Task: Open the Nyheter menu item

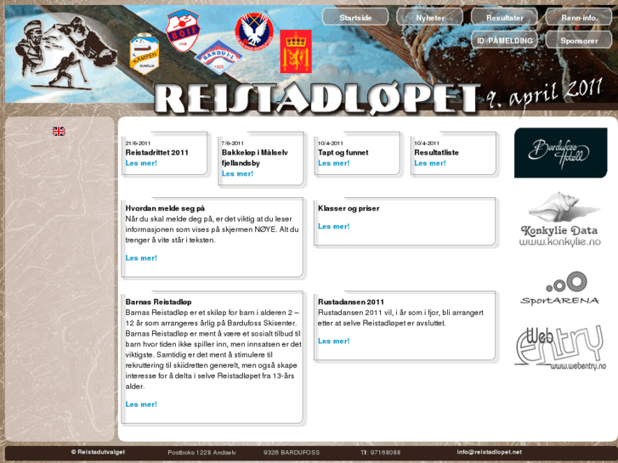Action: tap(430, 18)
